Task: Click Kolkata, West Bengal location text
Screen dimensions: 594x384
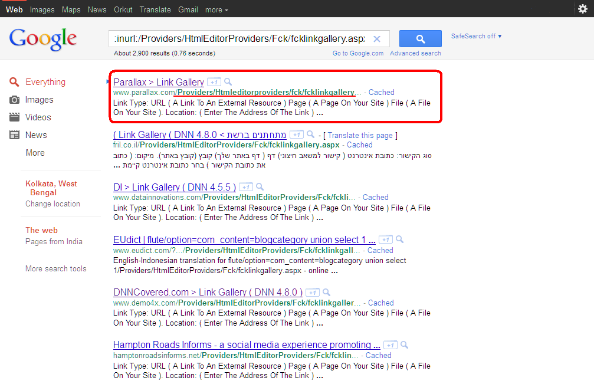Action: [51, 188]
